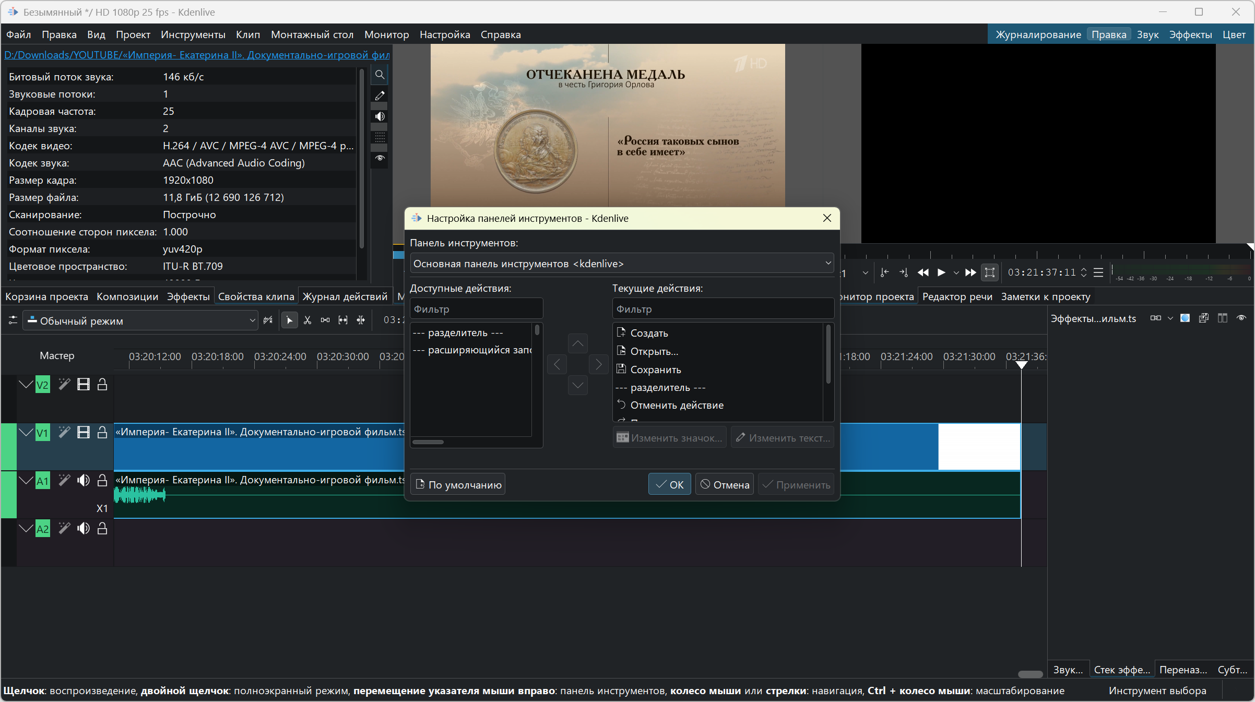Screen dimensions: 1255x702
Task: Click the move-up arrow button in toolbar dialog
Action: 578,343
